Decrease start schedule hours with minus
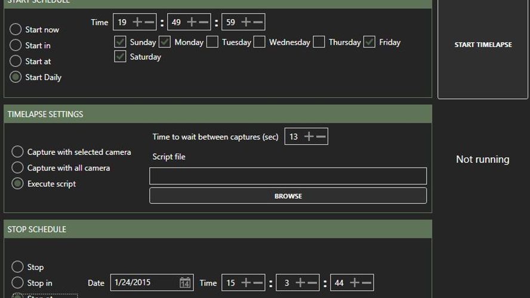Image resolution: width=530 pixels, height=298 pixels. (x=149, y=22)
